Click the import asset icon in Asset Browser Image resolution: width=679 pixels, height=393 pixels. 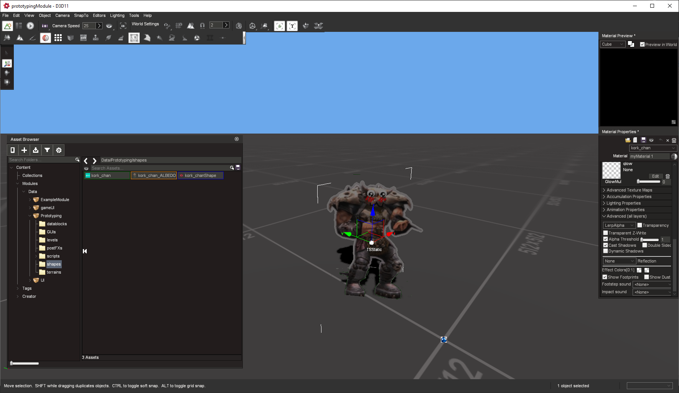pyautogui.click(x=36, y=150)
